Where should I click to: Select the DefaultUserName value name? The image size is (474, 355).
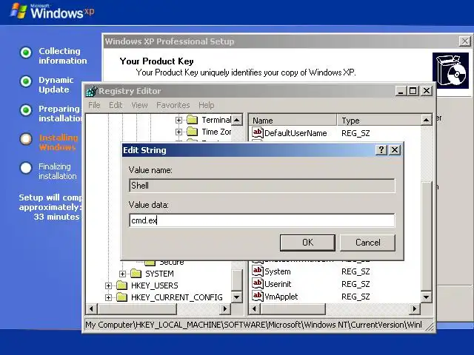(296, 133)
